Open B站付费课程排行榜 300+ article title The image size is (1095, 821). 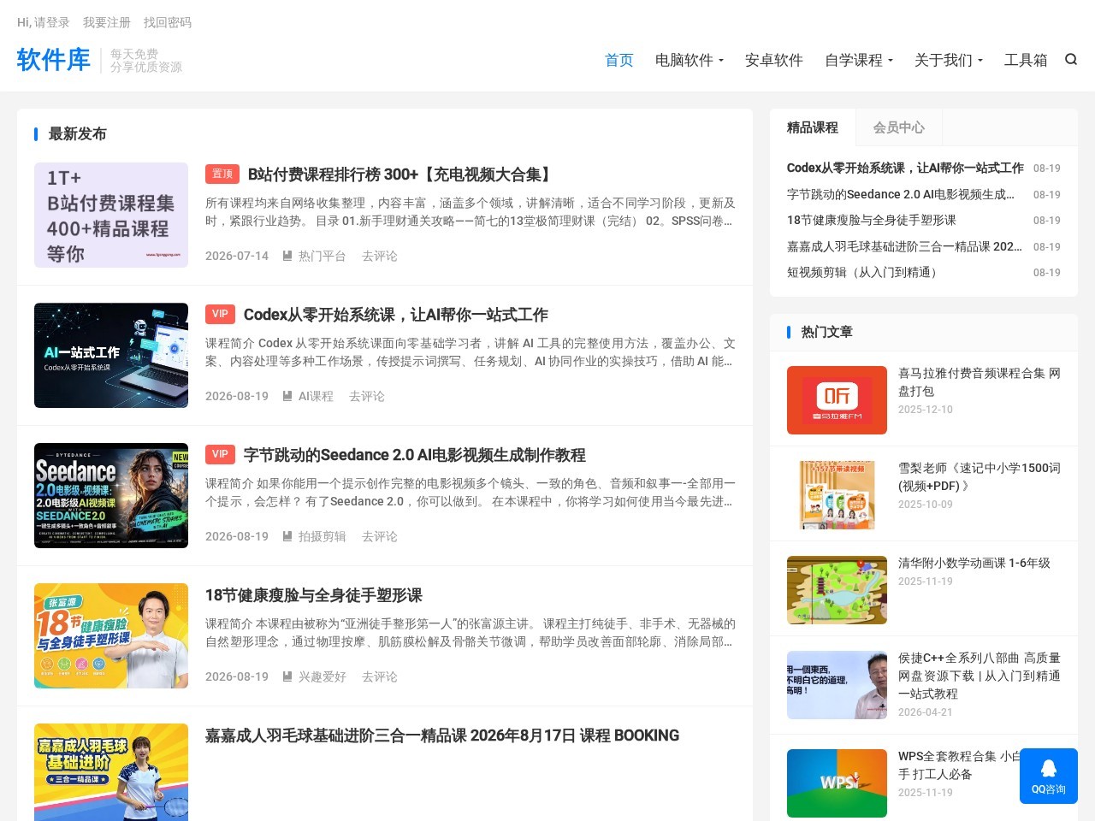click(401, 174)
